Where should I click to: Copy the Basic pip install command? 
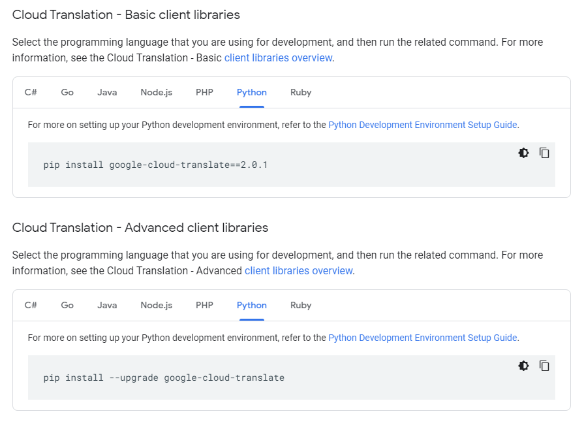tap(544, 153)
